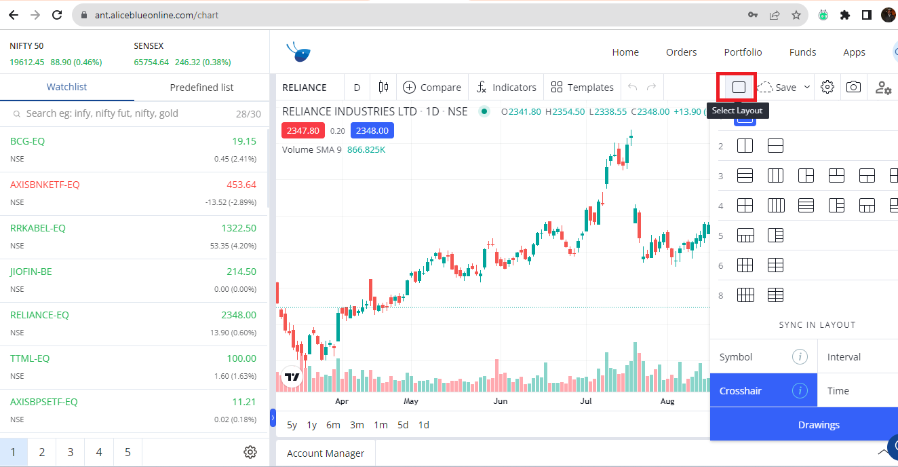Set chart range to 1d

423,425
